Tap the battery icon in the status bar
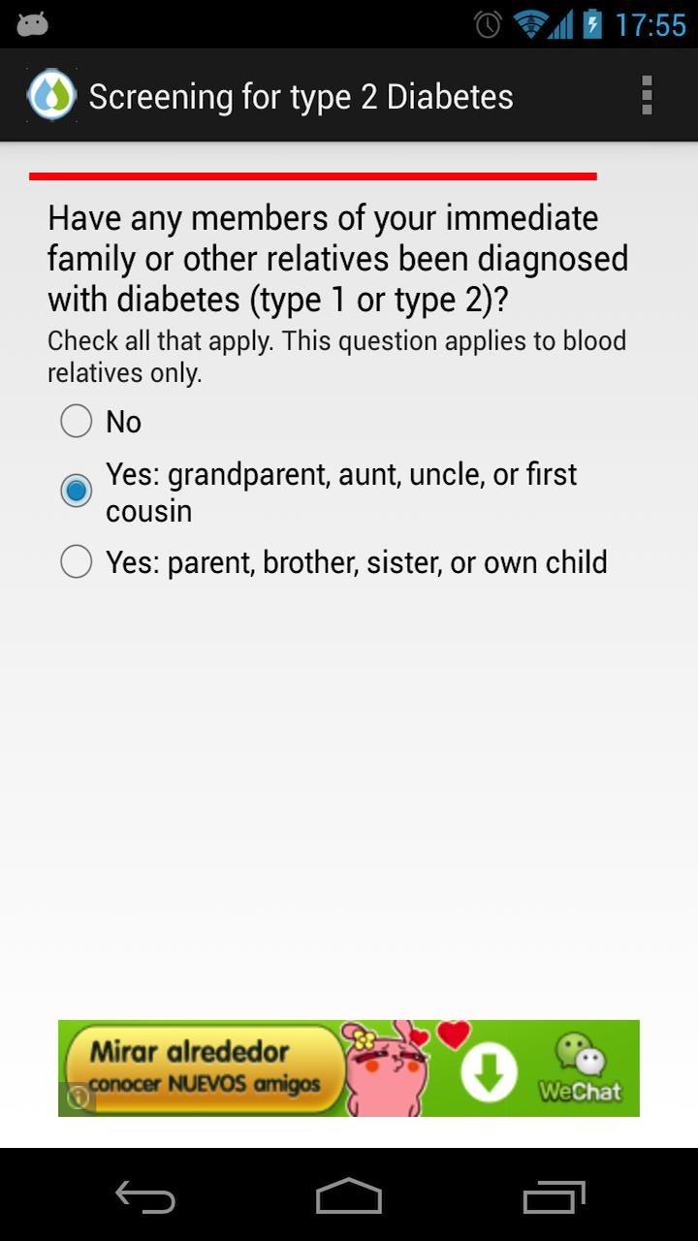Screen dimensions: 698x1241 pyautogui.click(x=592, y=24)
